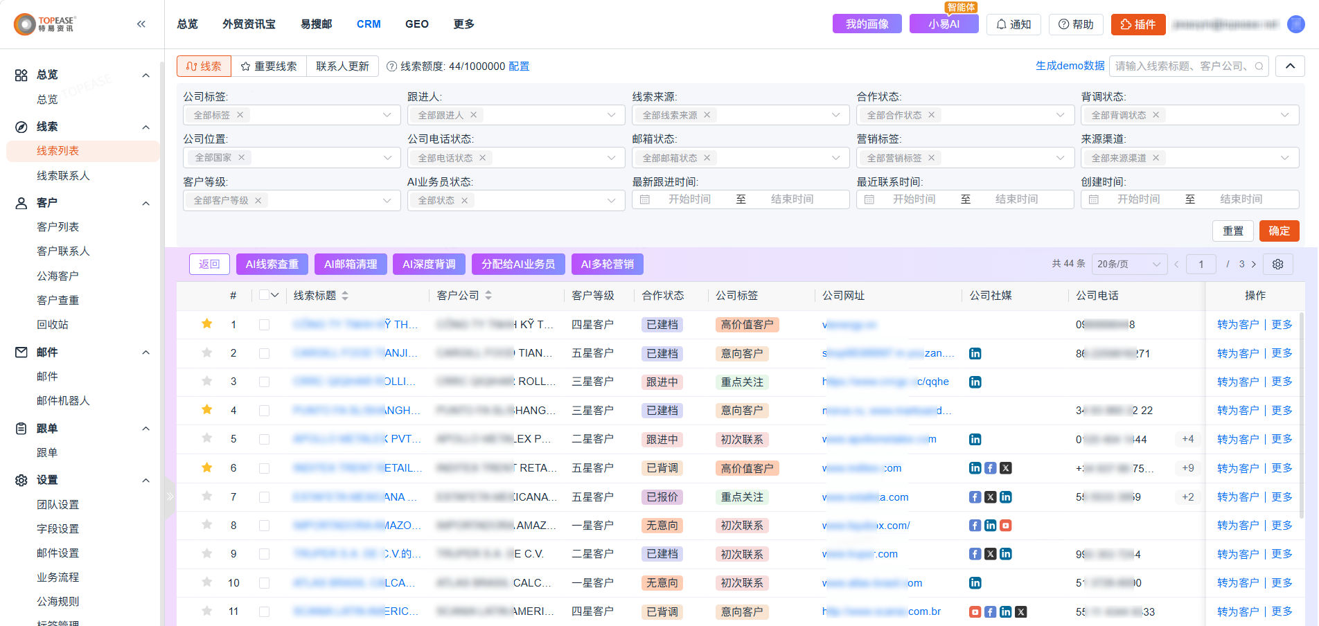1319x626 pixels.
Task: Open the 公司标签 filter dropdown
Action: click(292, 115)
